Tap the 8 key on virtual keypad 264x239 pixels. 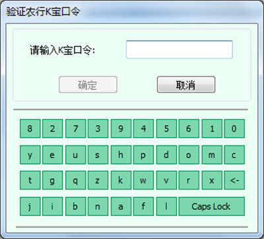(x=30, y=128)
